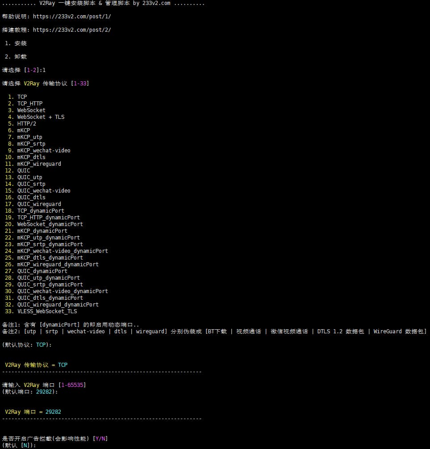Select the '23. mKCP_srtp_dynamicPort' line

[x=44, y=244]
